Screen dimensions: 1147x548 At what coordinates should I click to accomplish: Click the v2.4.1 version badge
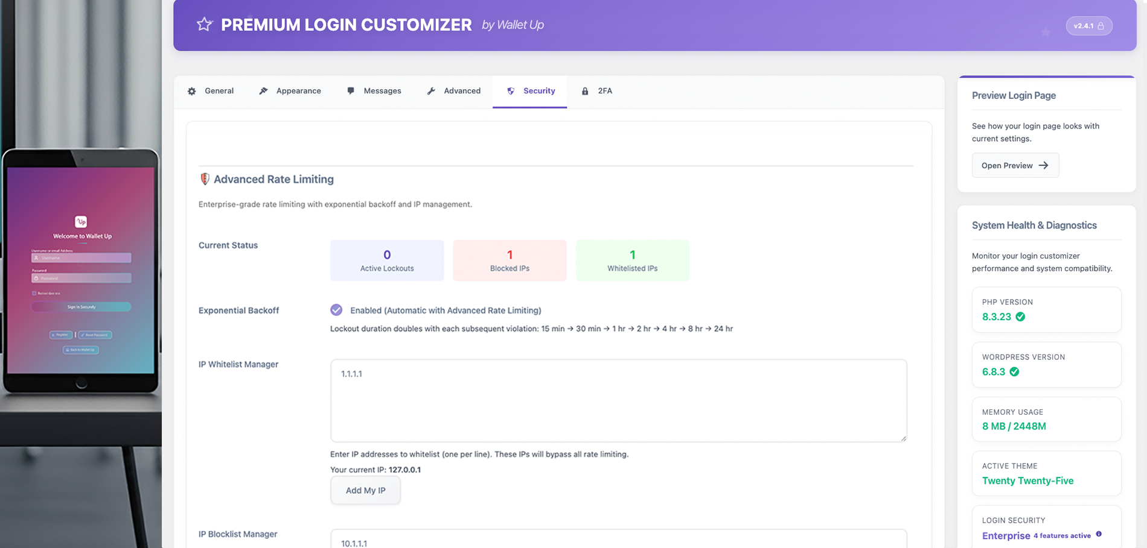1088,25
